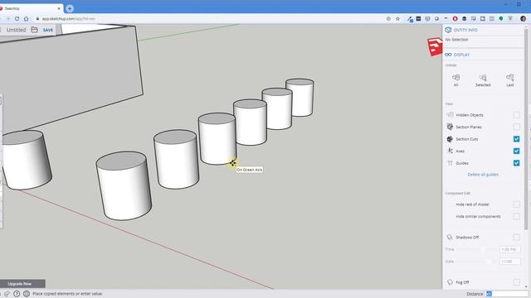The height and width of the screenshot is (298, 531).
Task: Click the green circle extension icon
Action: coord(501,18)
